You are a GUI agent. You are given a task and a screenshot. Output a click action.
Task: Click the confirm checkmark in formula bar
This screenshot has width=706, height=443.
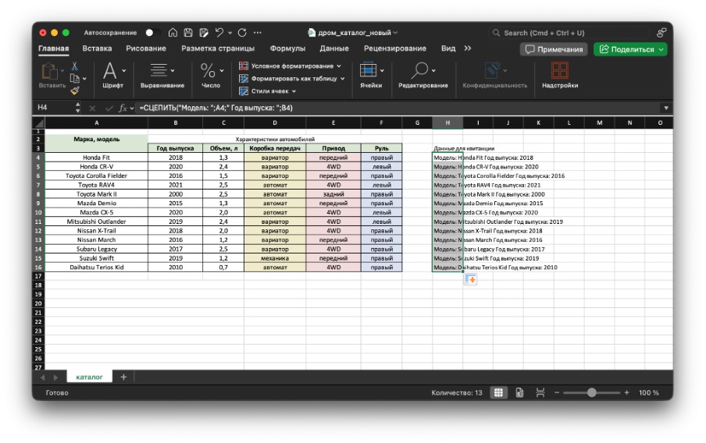pos(109,108)
